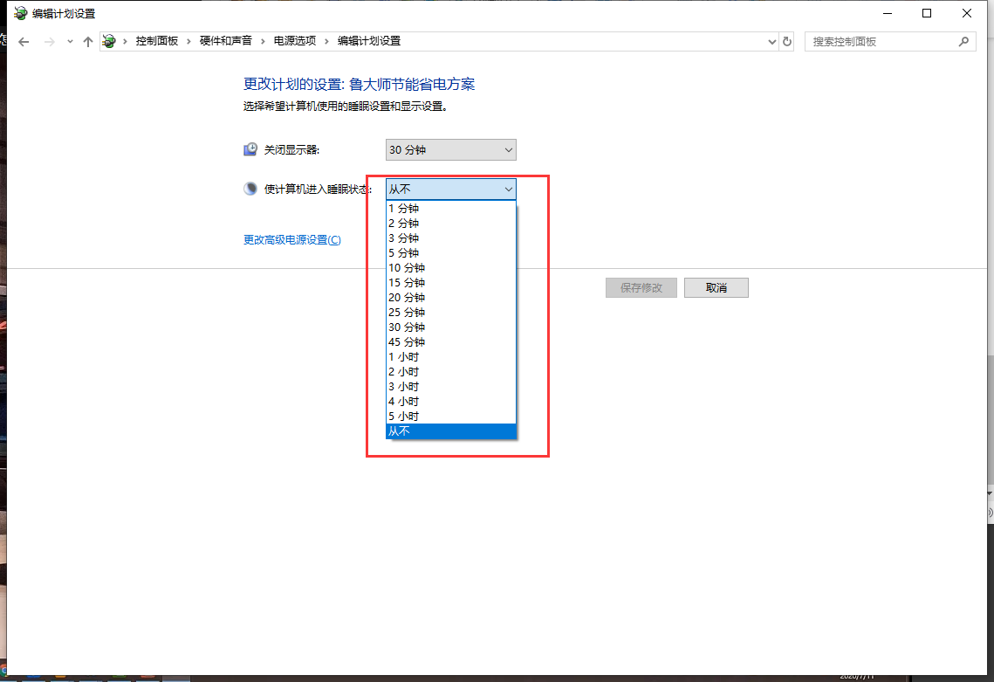This screenshot has height=682, width=994.
Task: Expand the address bar history dropdown
Action: pos(771,41)
